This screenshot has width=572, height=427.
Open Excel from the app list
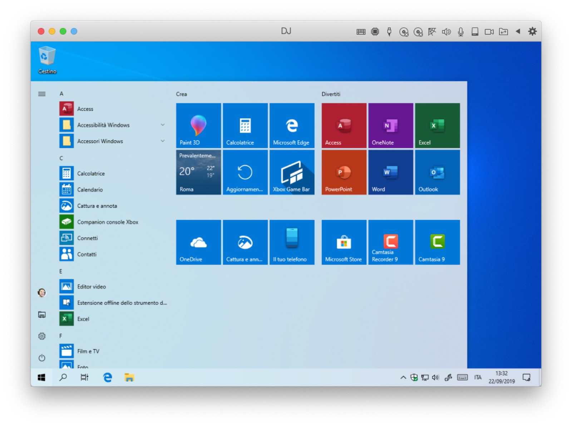[113, 319]
